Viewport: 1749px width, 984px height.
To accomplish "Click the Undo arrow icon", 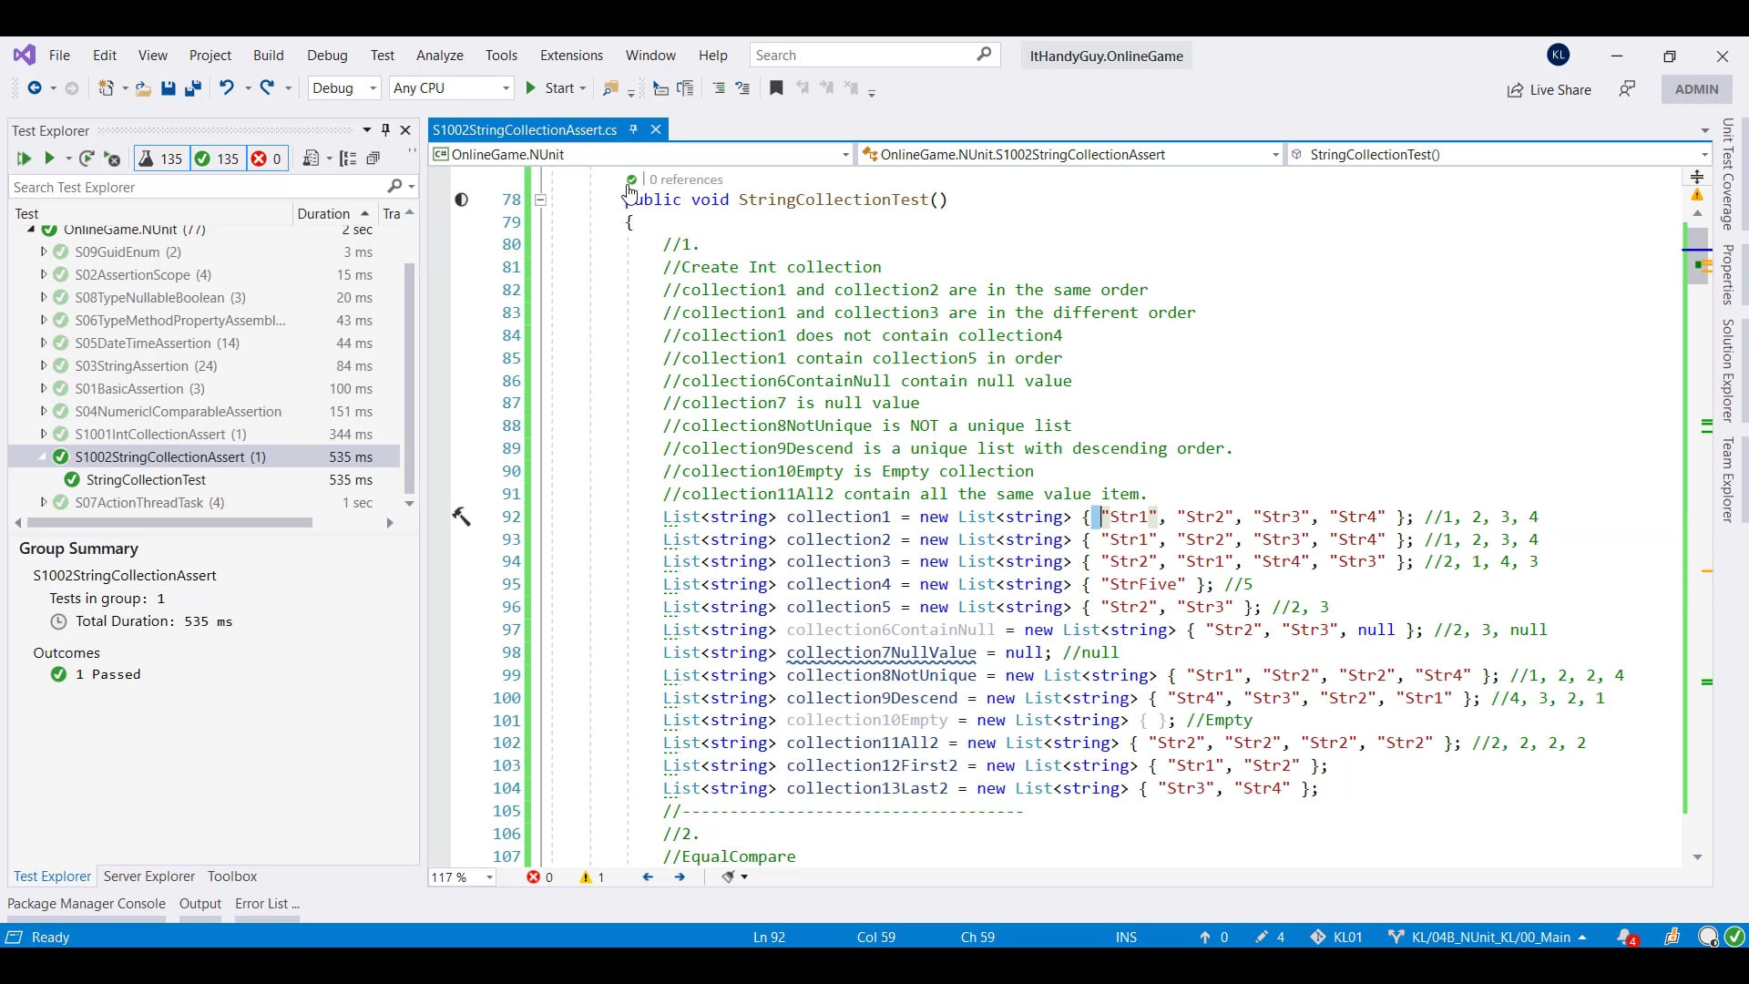I will (226, 87).
